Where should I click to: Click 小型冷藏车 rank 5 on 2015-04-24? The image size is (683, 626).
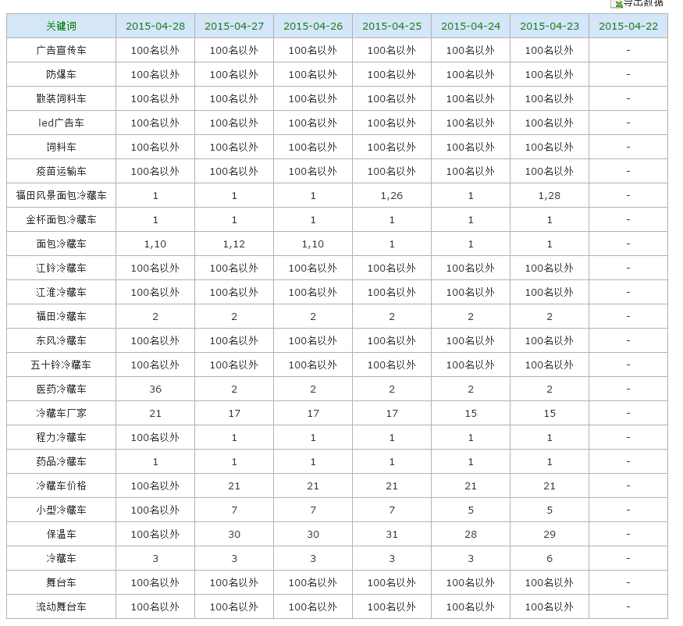click(471, 510)
